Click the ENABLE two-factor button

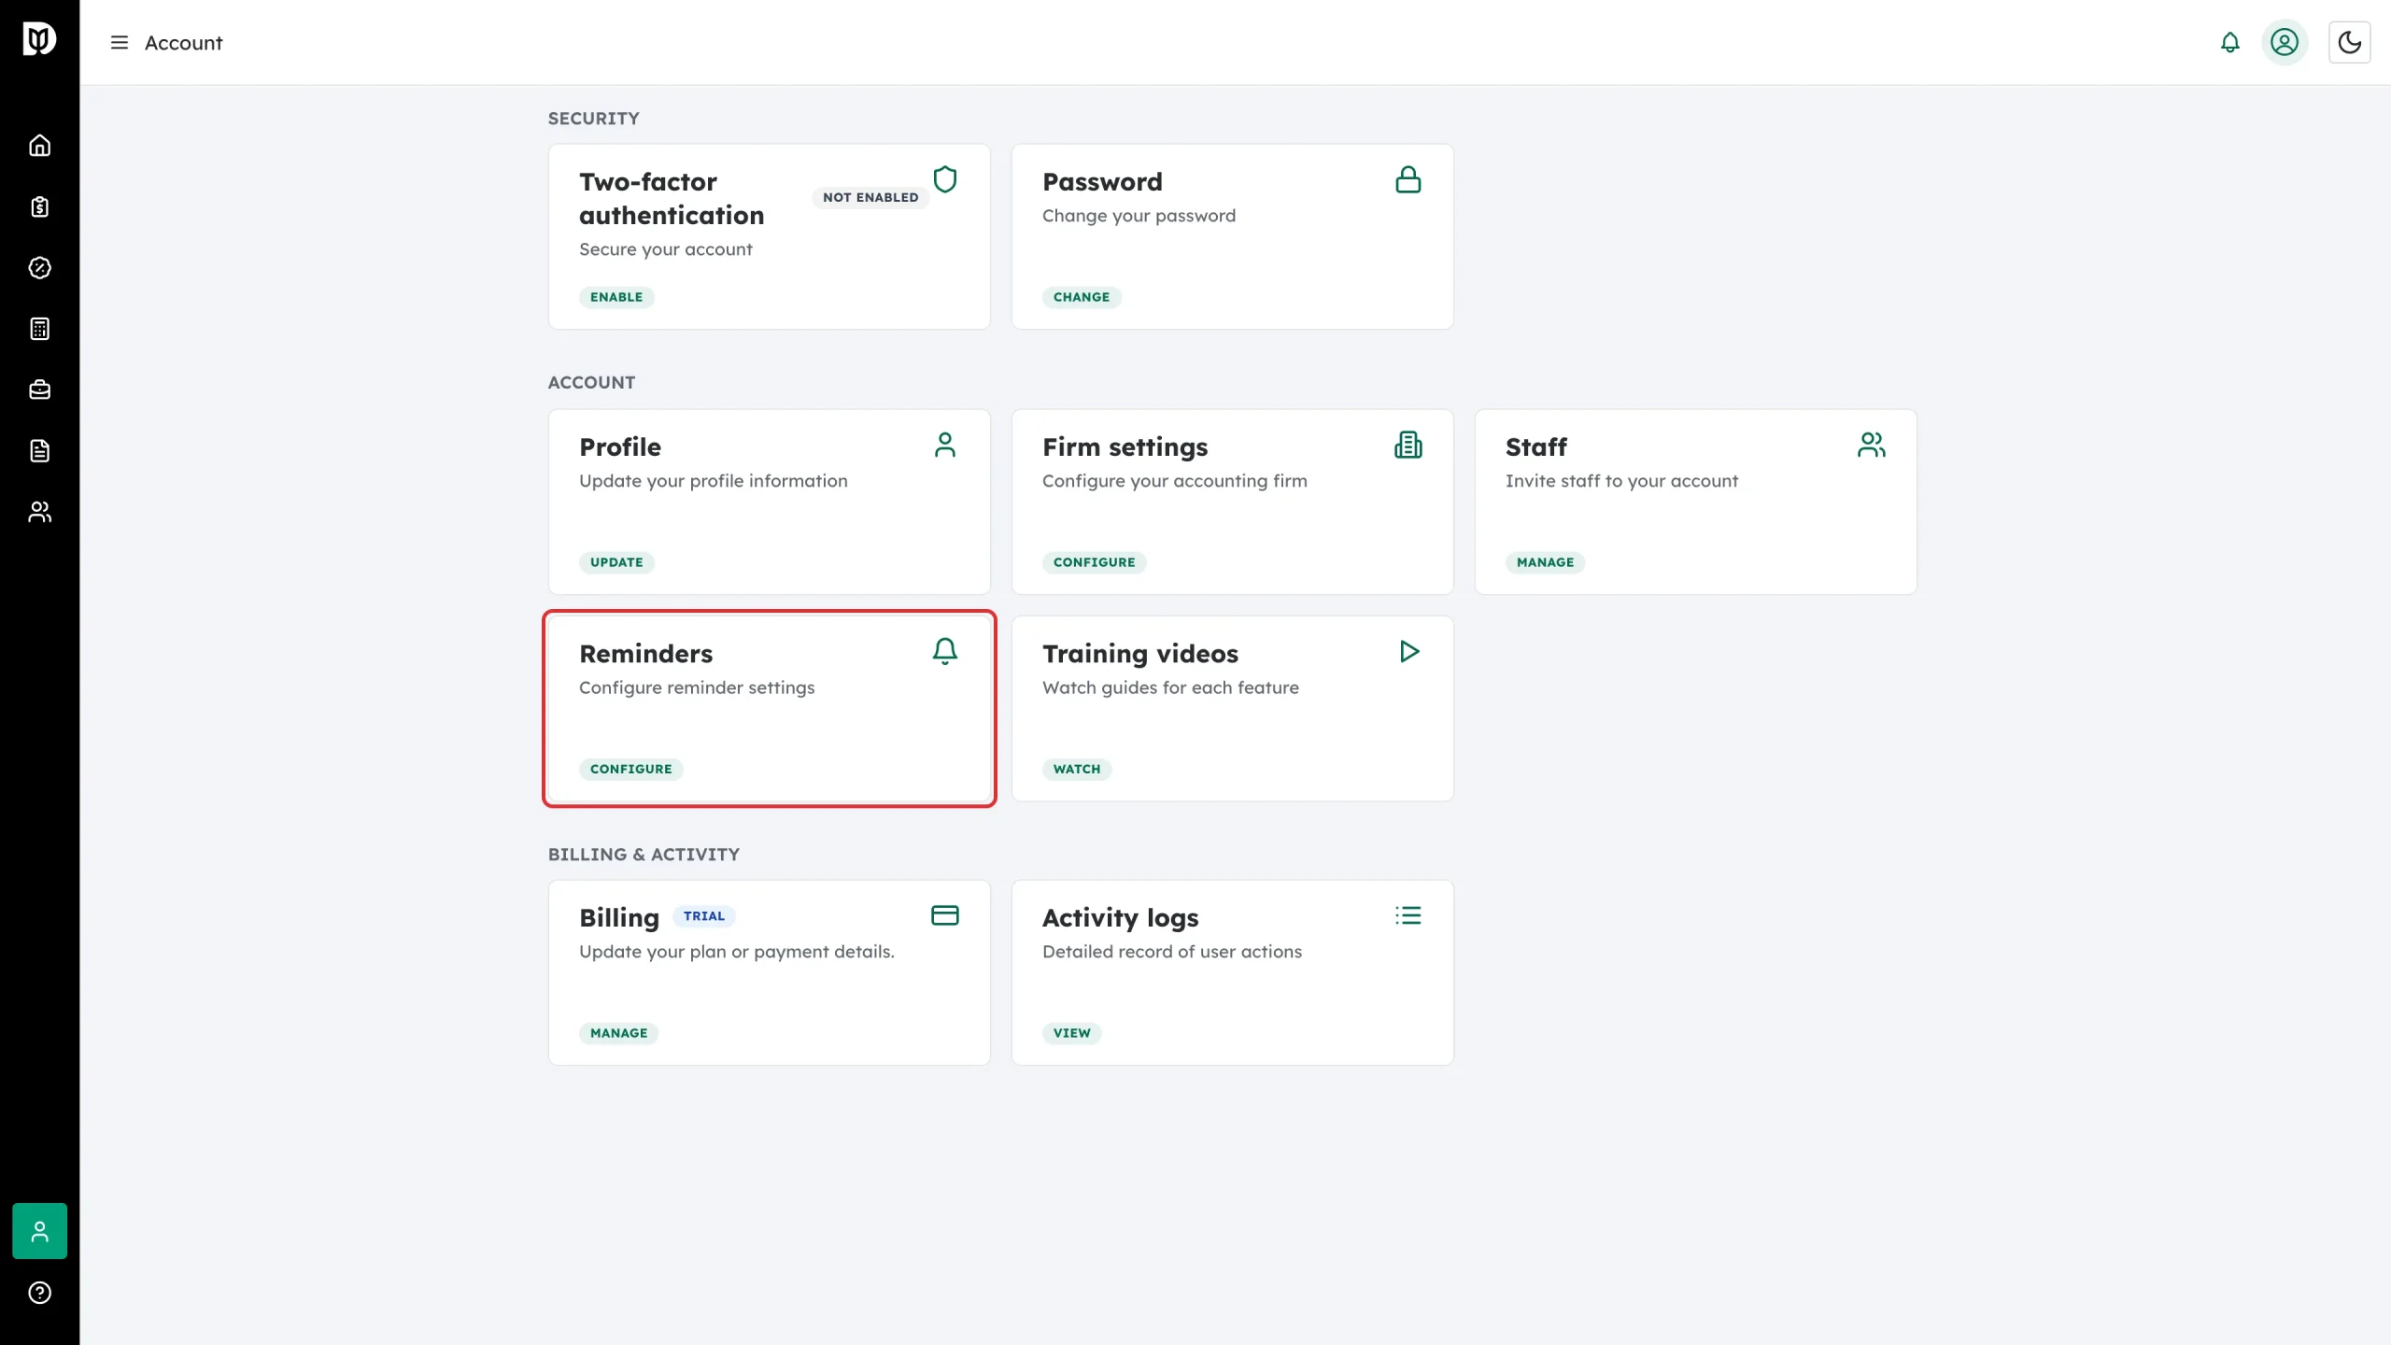(616, 297)
